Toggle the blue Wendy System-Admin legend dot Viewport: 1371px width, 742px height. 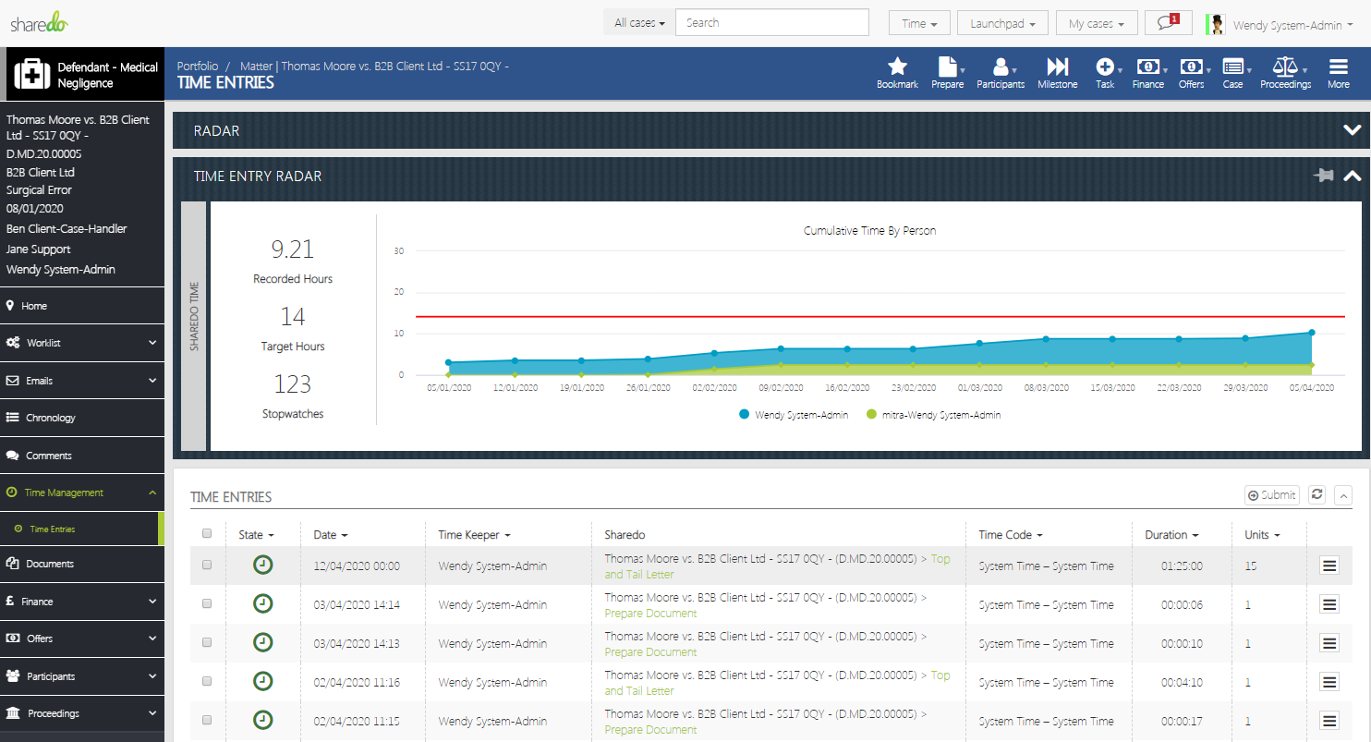744,415
